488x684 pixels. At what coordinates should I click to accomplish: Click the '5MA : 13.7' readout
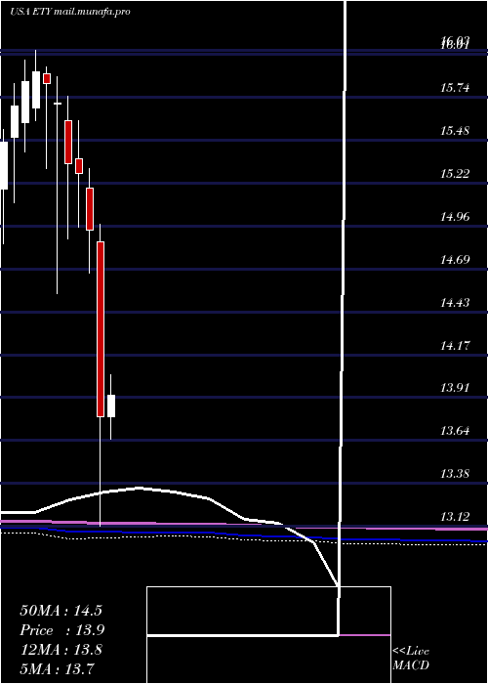[x=57, y=668]
